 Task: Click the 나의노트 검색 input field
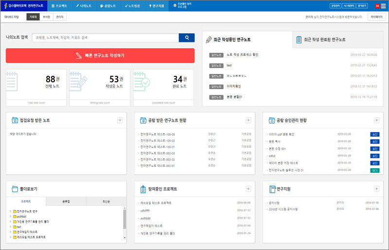tap(105, 37)
